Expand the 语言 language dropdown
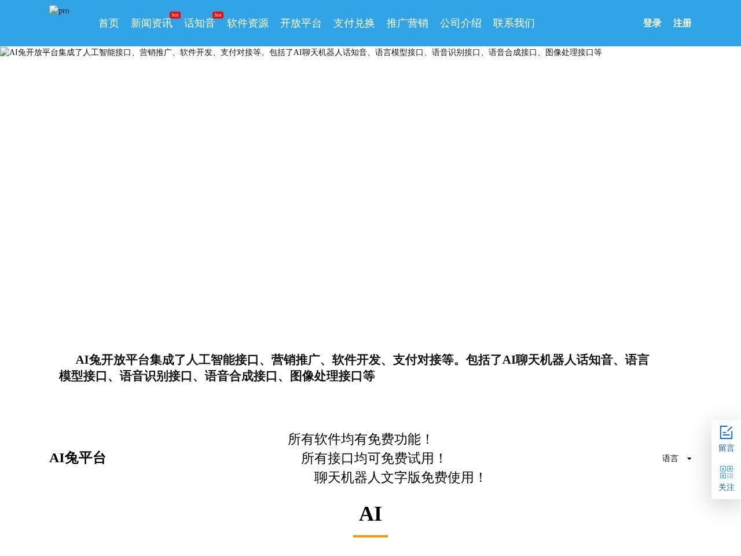The image size is (741, 556). click(676, 458)
